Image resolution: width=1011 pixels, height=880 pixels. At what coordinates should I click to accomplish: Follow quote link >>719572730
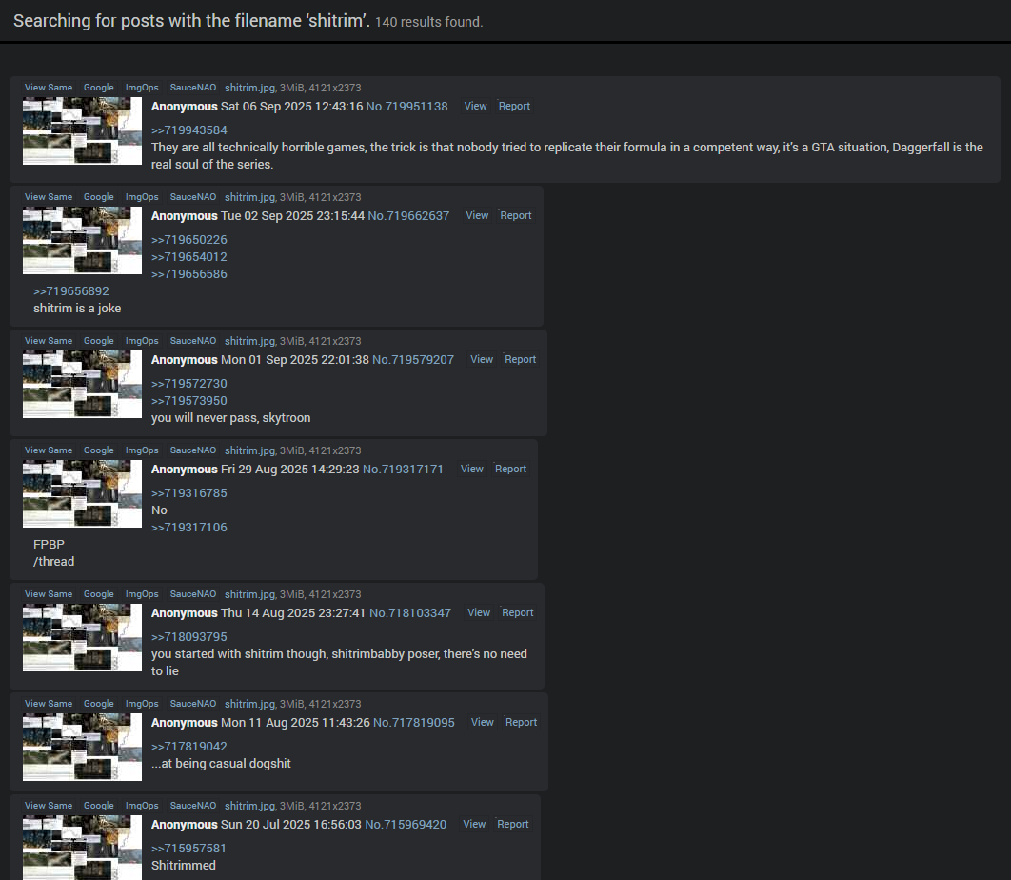coord(188,384)
